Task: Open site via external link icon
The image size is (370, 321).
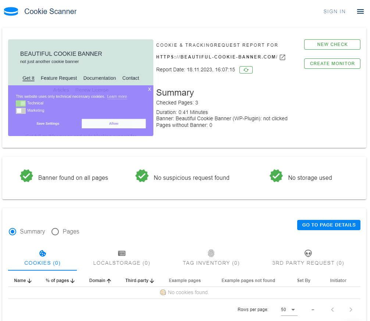Action: coord(282,57)
